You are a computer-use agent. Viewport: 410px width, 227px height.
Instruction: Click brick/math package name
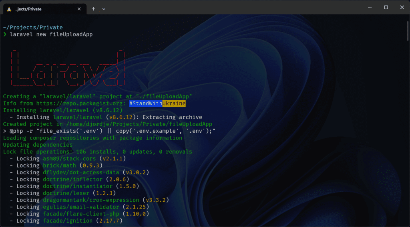point(59,165)
